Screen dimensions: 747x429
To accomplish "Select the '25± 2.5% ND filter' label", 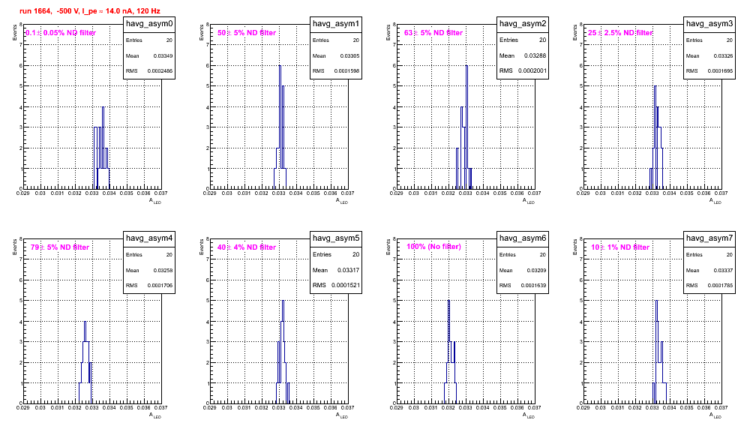I will click(620, 33).
